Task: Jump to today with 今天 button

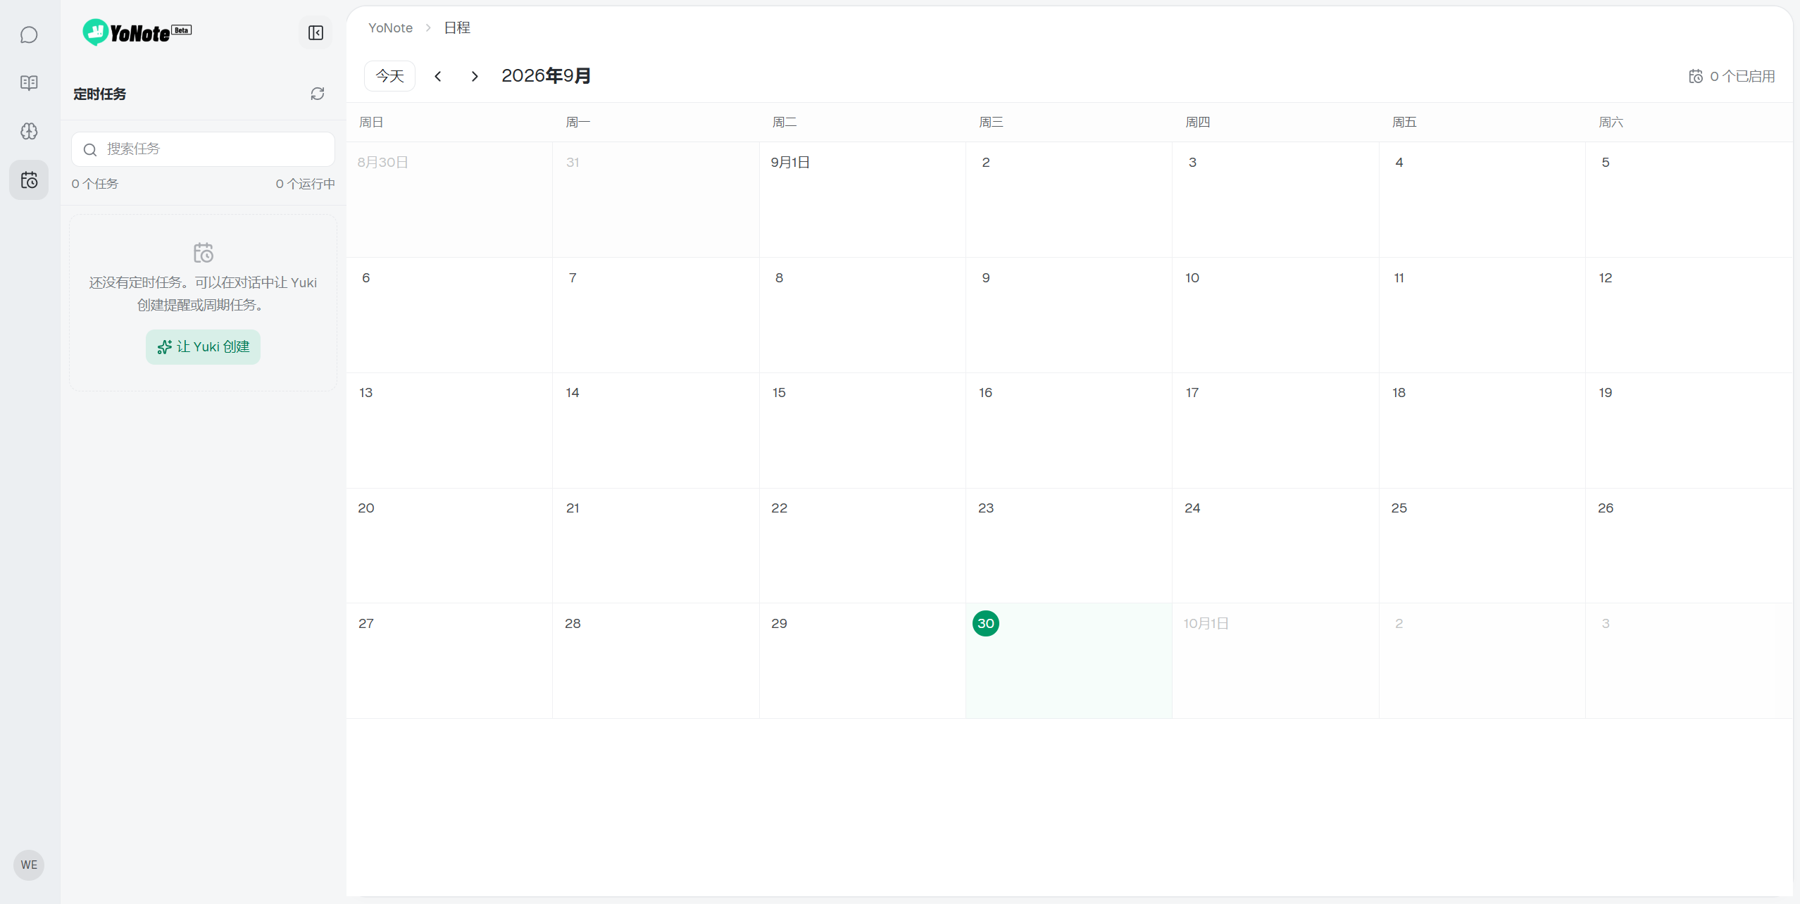Action: click(x=389, y=76)
